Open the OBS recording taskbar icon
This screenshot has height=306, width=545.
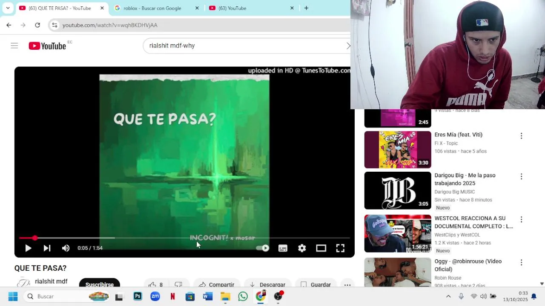pyautogui.click(x=278, y=296)
